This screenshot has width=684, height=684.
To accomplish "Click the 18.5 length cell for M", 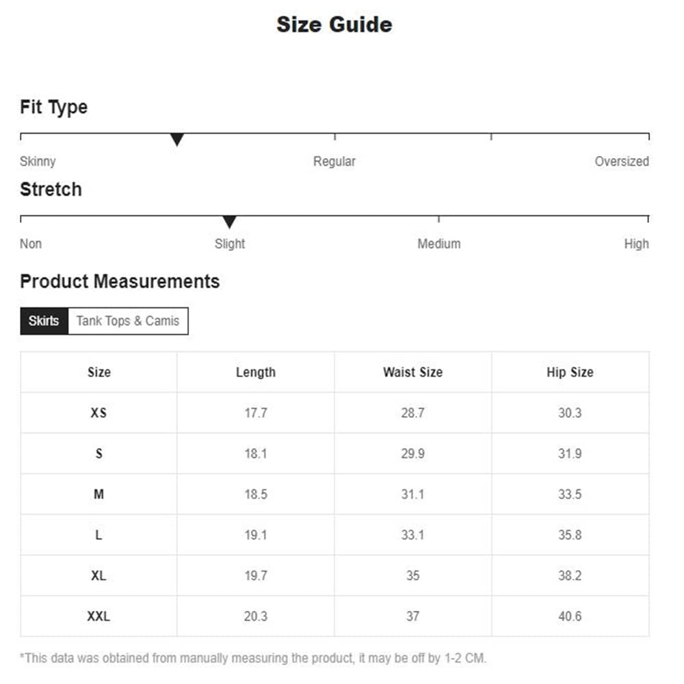I will pyautogui.click(x=256, y=494).
